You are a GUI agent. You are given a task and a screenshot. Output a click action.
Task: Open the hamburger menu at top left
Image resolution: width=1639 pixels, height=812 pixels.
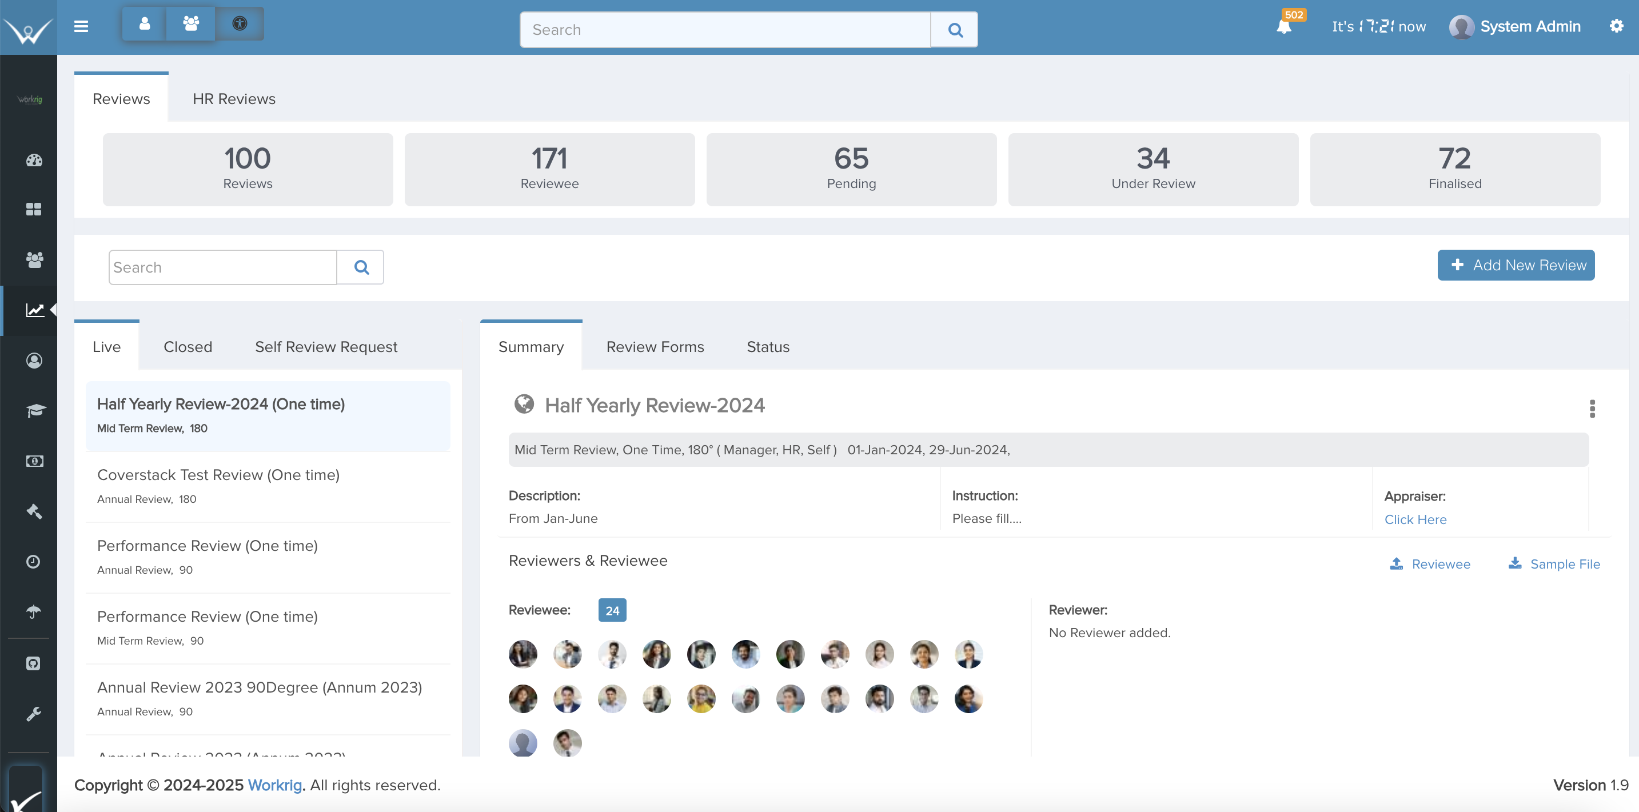pos(81,27)
